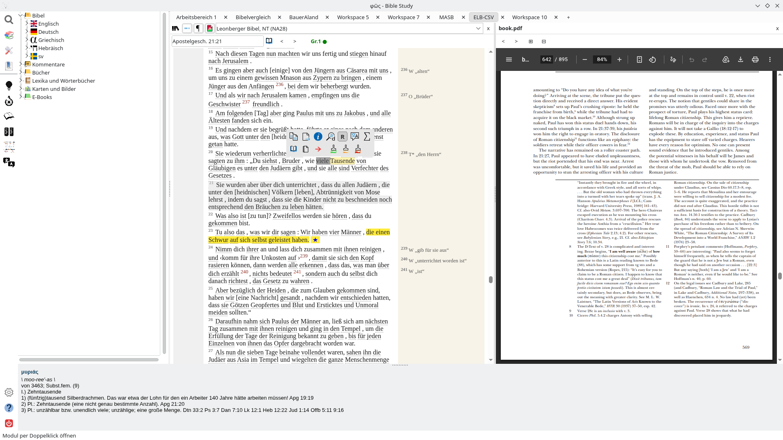783x440 pixels.
Task: Expand the Lexika und Wörterbücher node
Action: 21,81
